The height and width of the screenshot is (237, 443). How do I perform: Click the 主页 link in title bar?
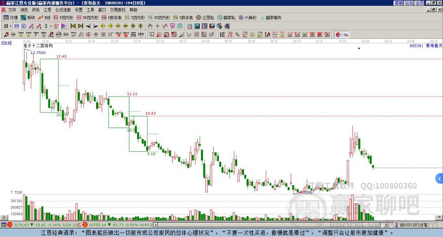tap(420, 3)
